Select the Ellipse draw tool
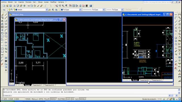 (x=6, y=42)
